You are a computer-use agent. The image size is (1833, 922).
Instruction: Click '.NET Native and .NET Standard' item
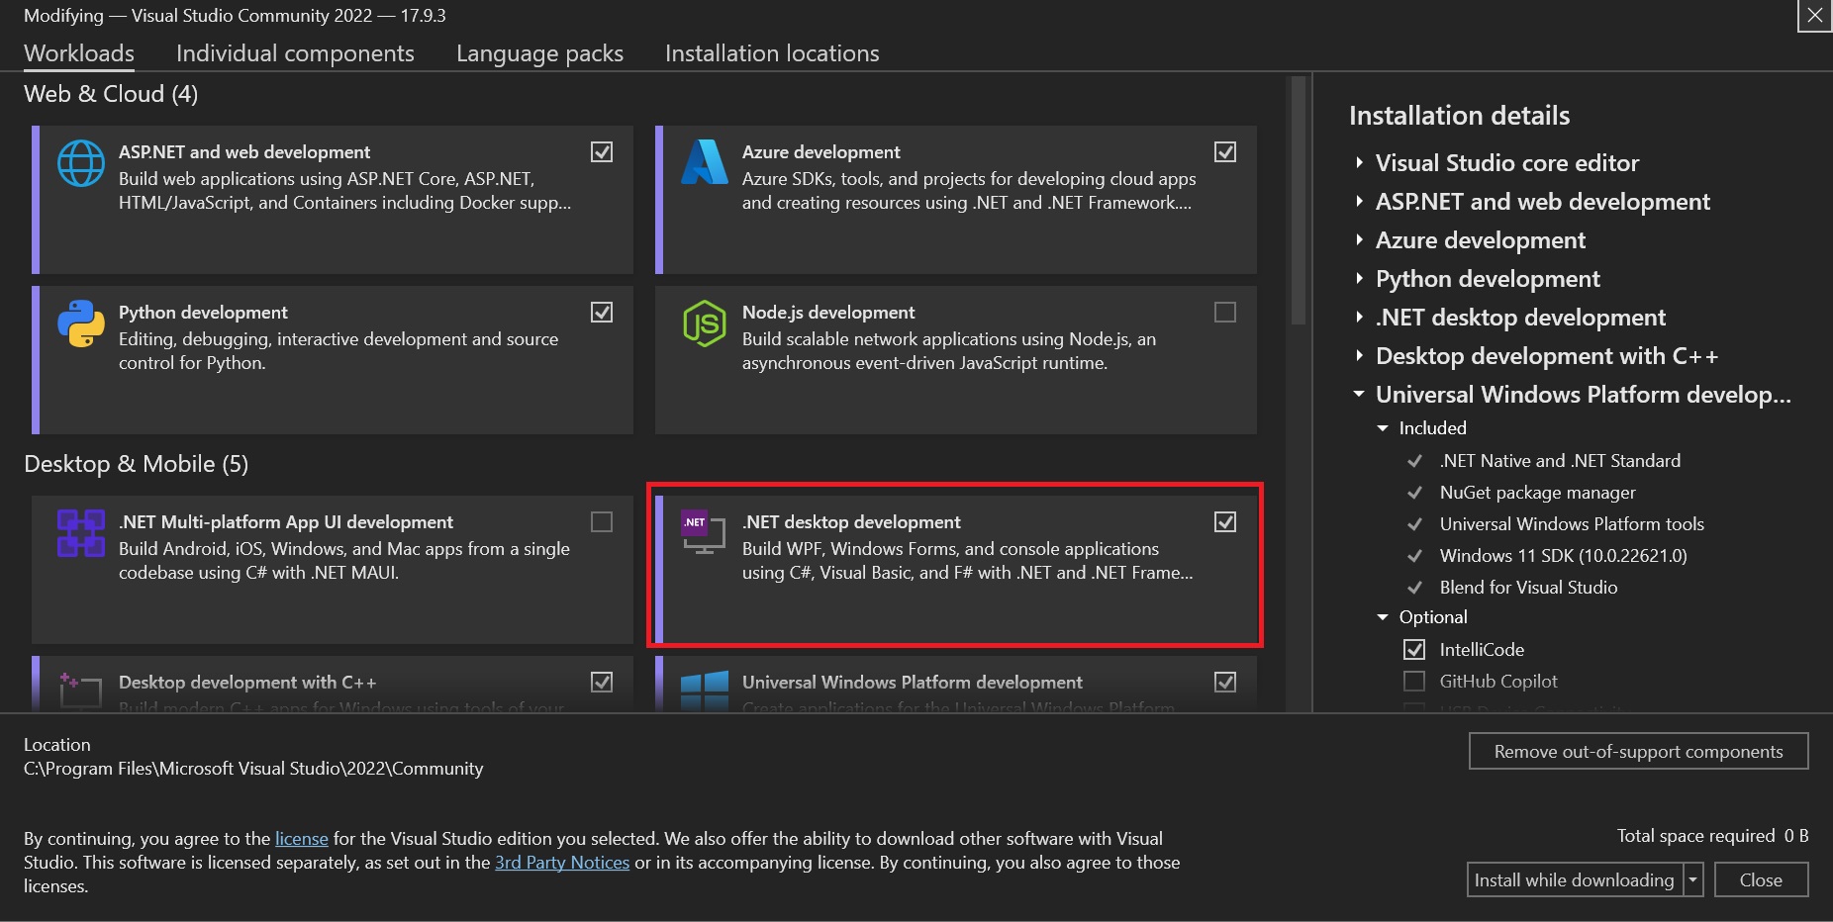[1560, 461]
